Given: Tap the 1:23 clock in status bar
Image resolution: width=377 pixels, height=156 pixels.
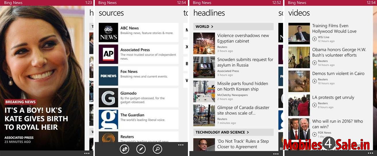Looking at the screenshot, I should point(89,3).
